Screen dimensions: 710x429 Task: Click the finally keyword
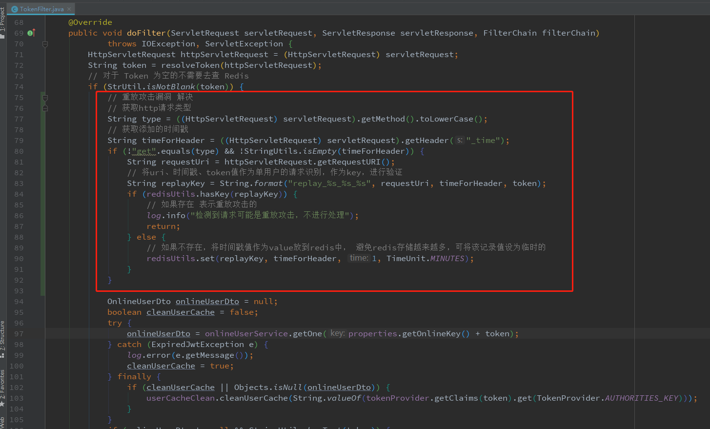pyautogui.click(x=134, y=377)
